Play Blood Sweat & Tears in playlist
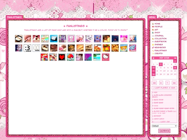Image resolution: width=187 pixels, height=140 pixels. pos(164,112)
